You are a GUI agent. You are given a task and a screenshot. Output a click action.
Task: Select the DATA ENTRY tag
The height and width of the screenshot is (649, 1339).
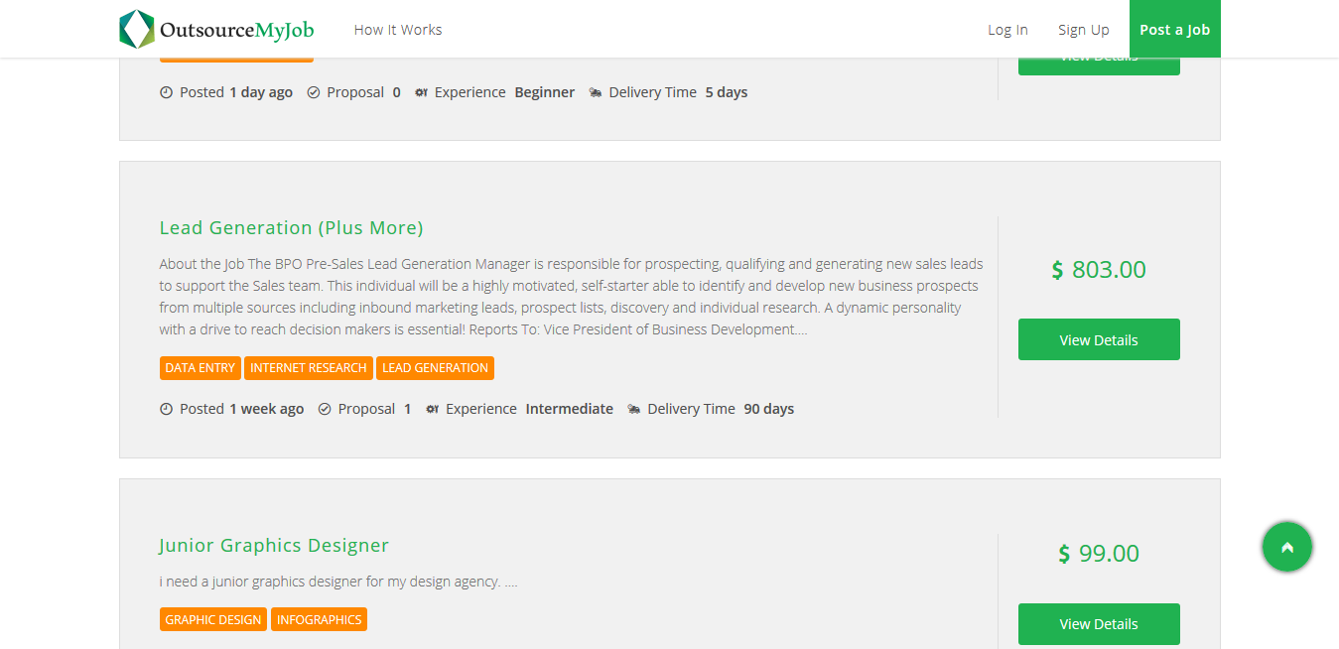[x=200, y=368]
